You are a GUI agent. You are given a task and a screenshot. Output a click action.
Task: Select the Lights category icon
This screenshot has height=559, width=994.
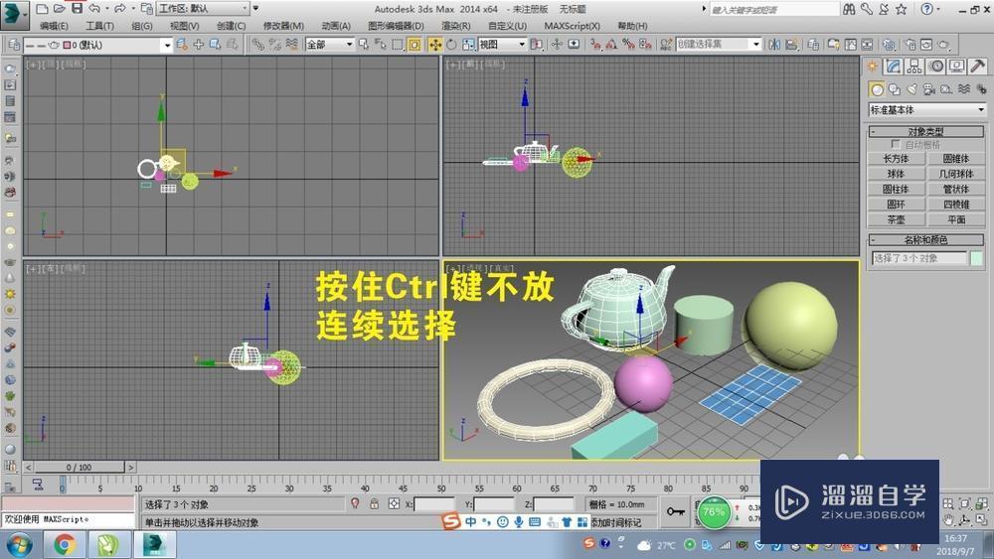[912, 89]
